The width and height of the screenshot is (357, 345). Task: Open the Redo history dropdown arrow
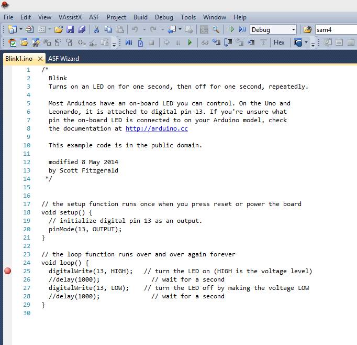(163, 29)
